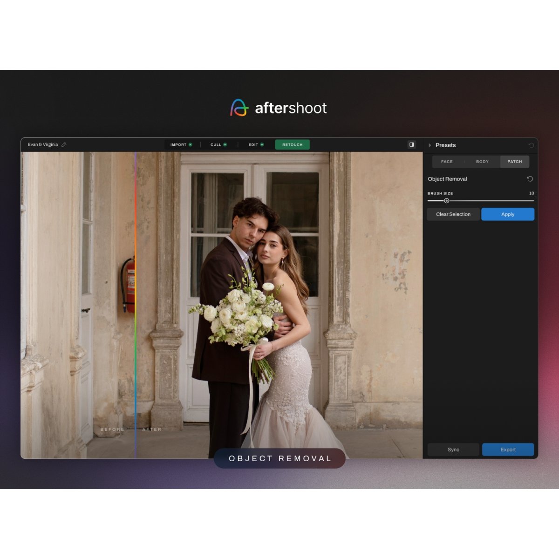
Task: Click the Sync button
Action: (x=453, y=450)
